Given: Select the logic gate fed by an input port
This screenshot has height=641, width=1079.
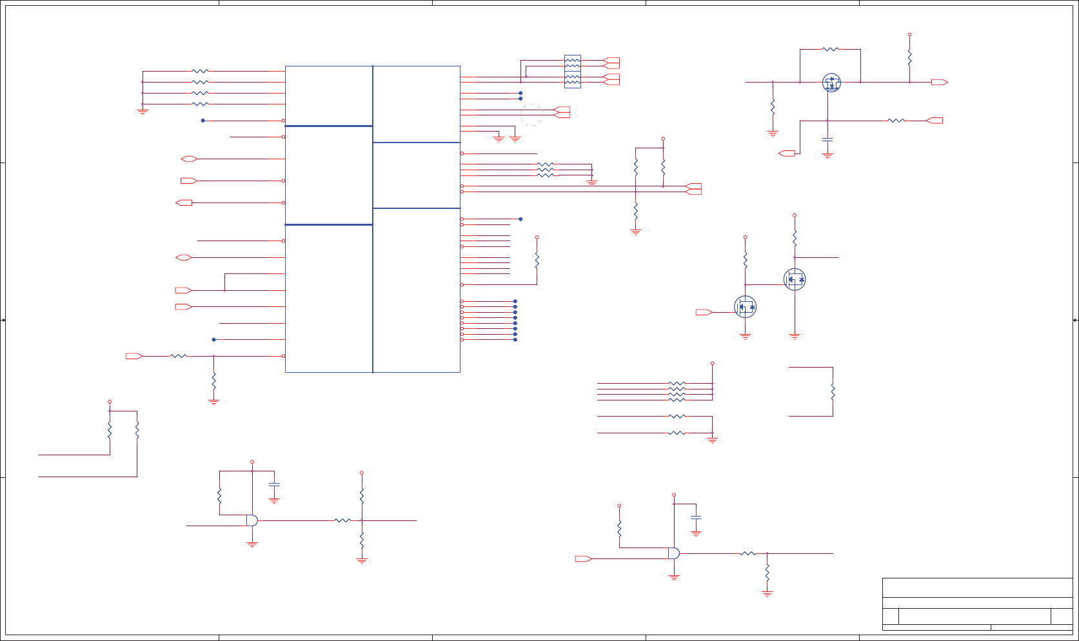Looking at the screenshot, I should pyautogui.click(x=674, y=553).
